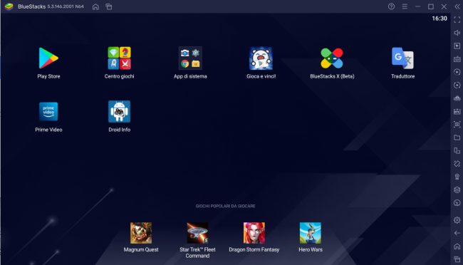The height and width of the screenshot is (265, 463).
Task: Go to home via title bar house icon
Action: coord(95,6)
